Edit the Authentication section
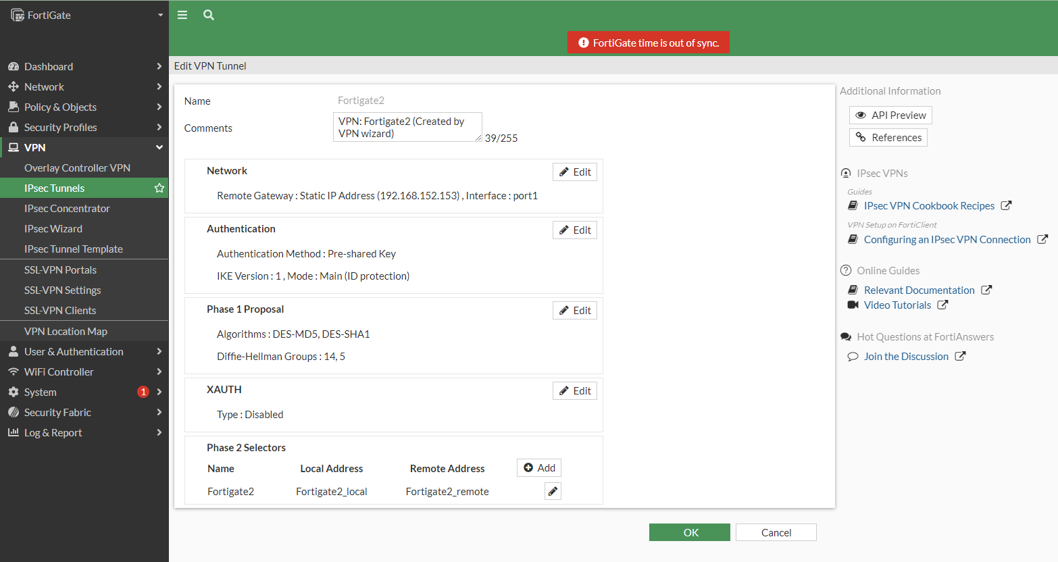This screenshot has height=562, width=1058. point(575,230)
